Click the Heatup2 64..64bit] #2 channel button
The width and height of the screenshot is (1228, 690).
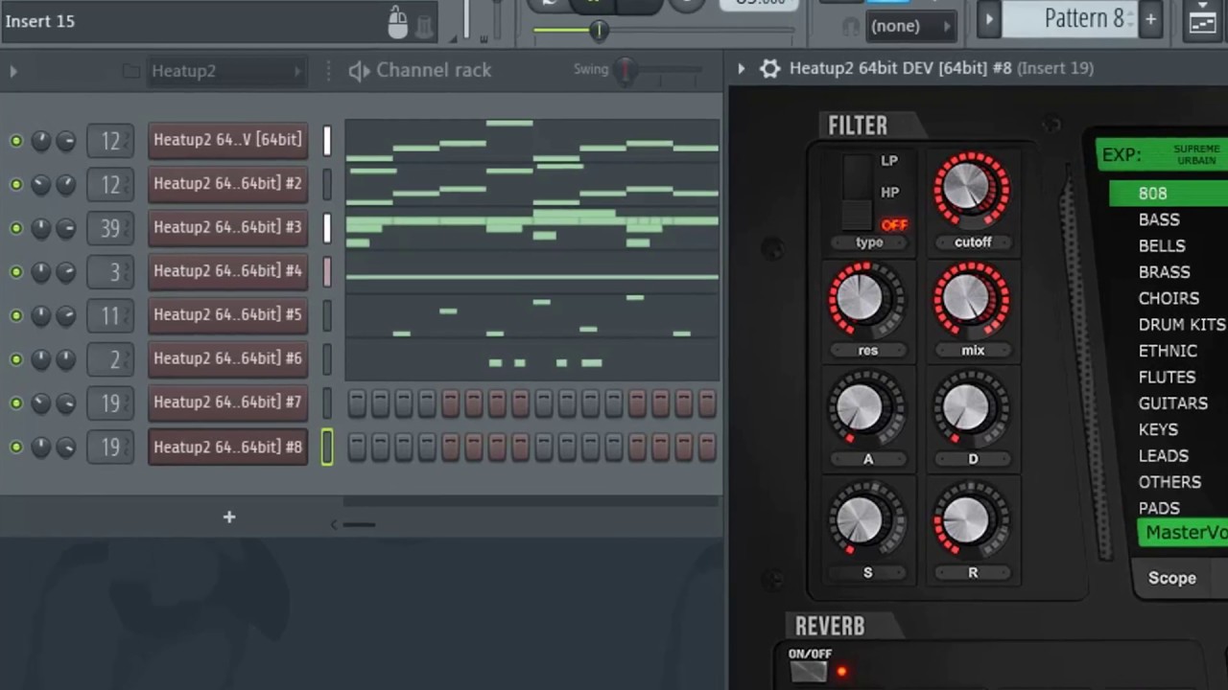(228, 184)
